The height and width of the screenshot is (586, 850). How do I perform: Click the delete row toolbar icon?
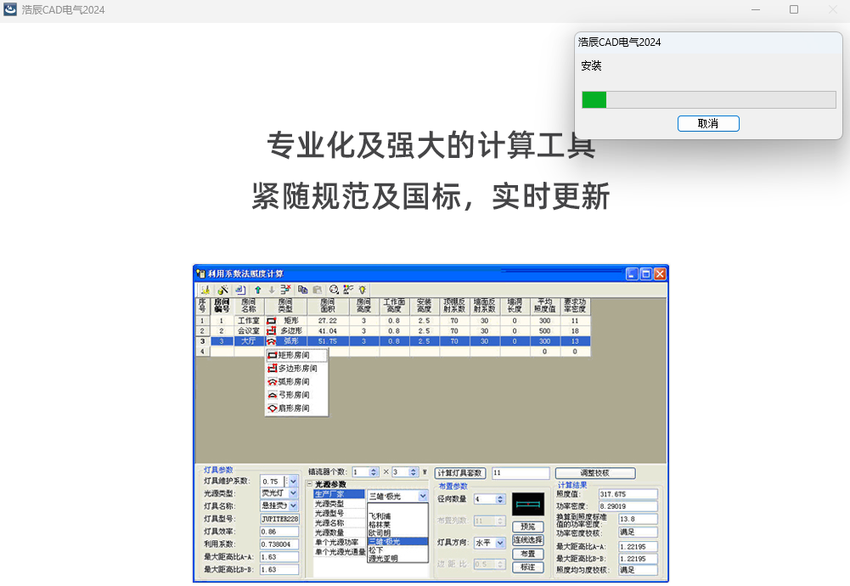pyautogui.click(x=286, y=290)
